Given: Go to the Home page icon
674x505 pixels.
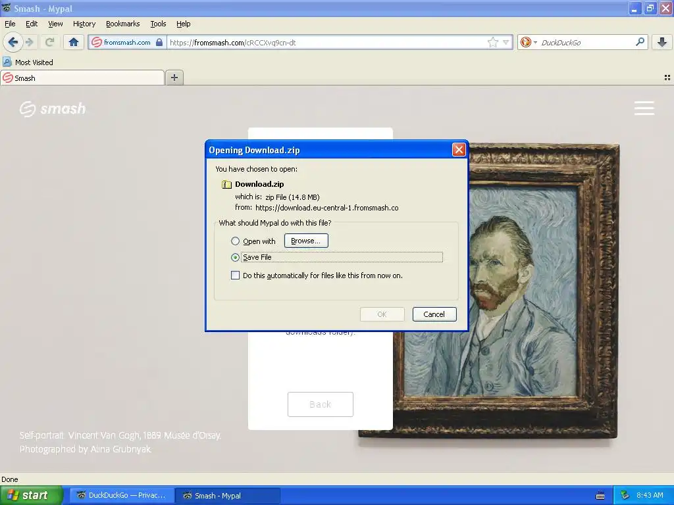Looking at the screenshot, I should 74,42.
